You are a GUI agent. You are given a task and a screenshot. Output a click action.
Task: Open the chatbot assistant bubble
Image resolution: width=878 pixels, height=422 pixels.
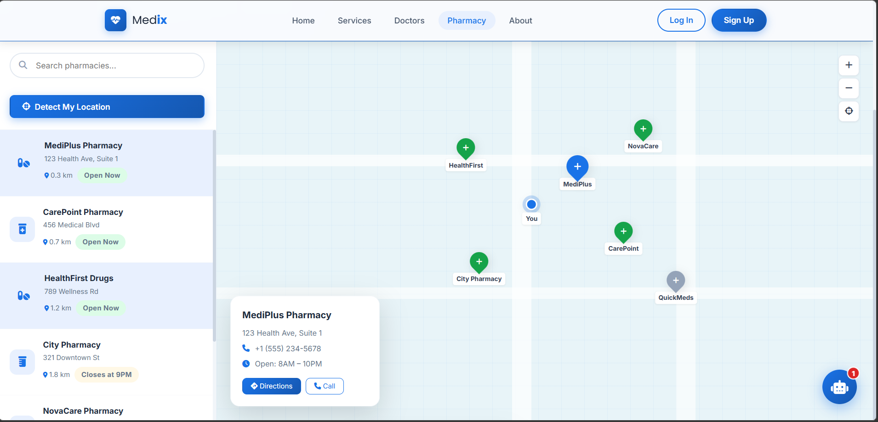839,387
